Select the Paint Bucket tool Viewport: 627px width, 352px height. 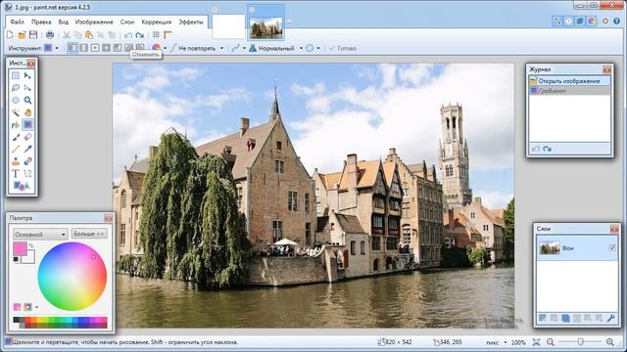click(x=16, y=125)
